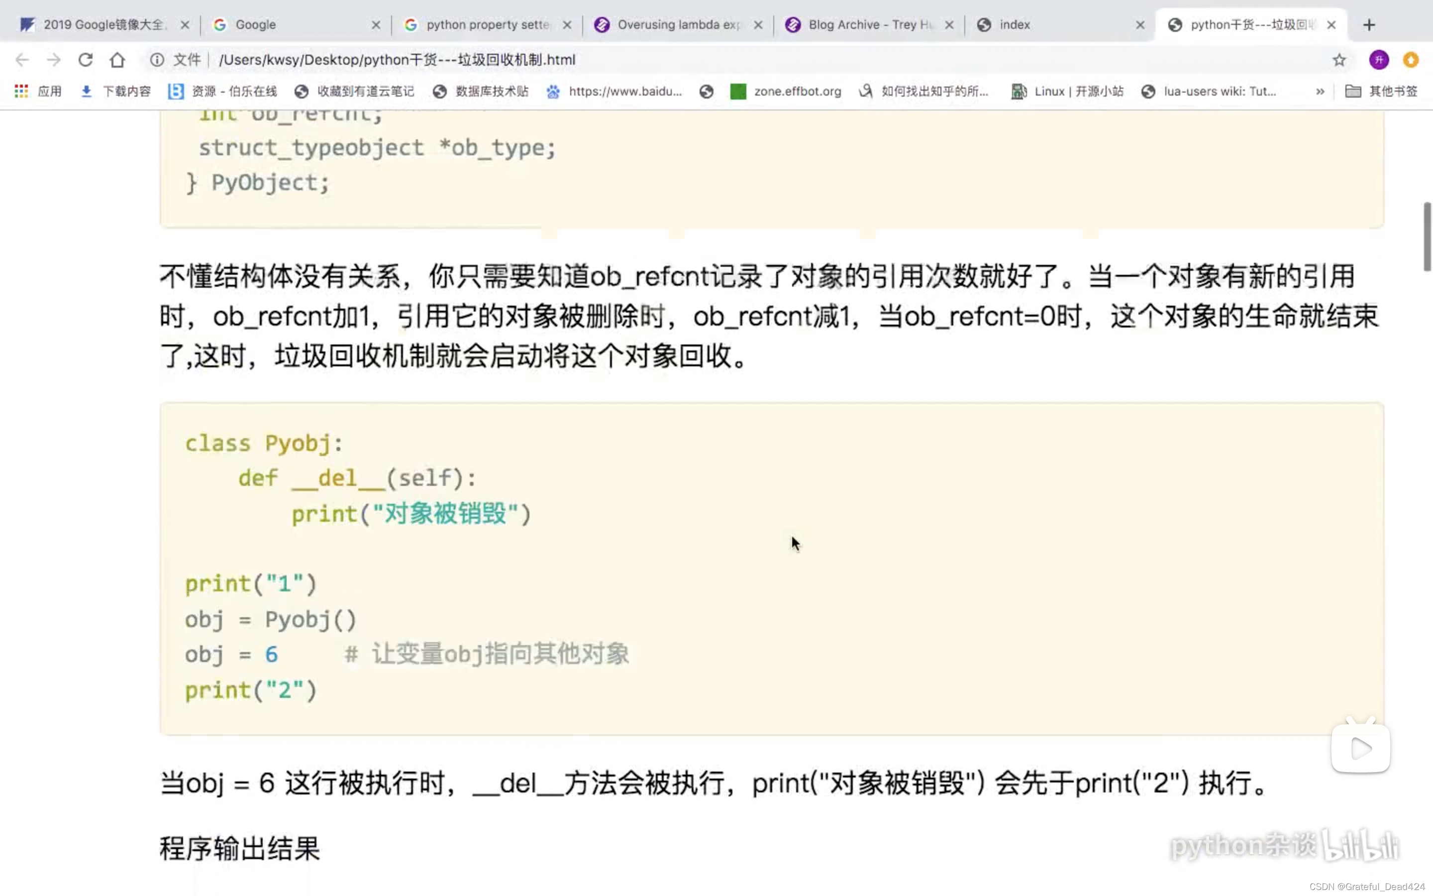Click the browser profile avatar icon

1379,59
